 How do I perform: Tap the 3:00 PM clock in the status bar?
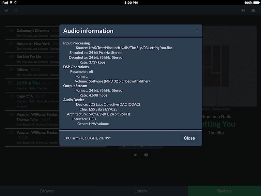click(131, 3)
